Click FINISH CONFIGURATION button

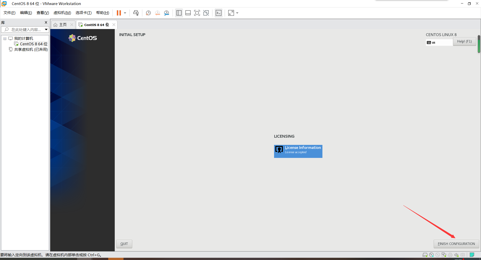click(456, 244)
